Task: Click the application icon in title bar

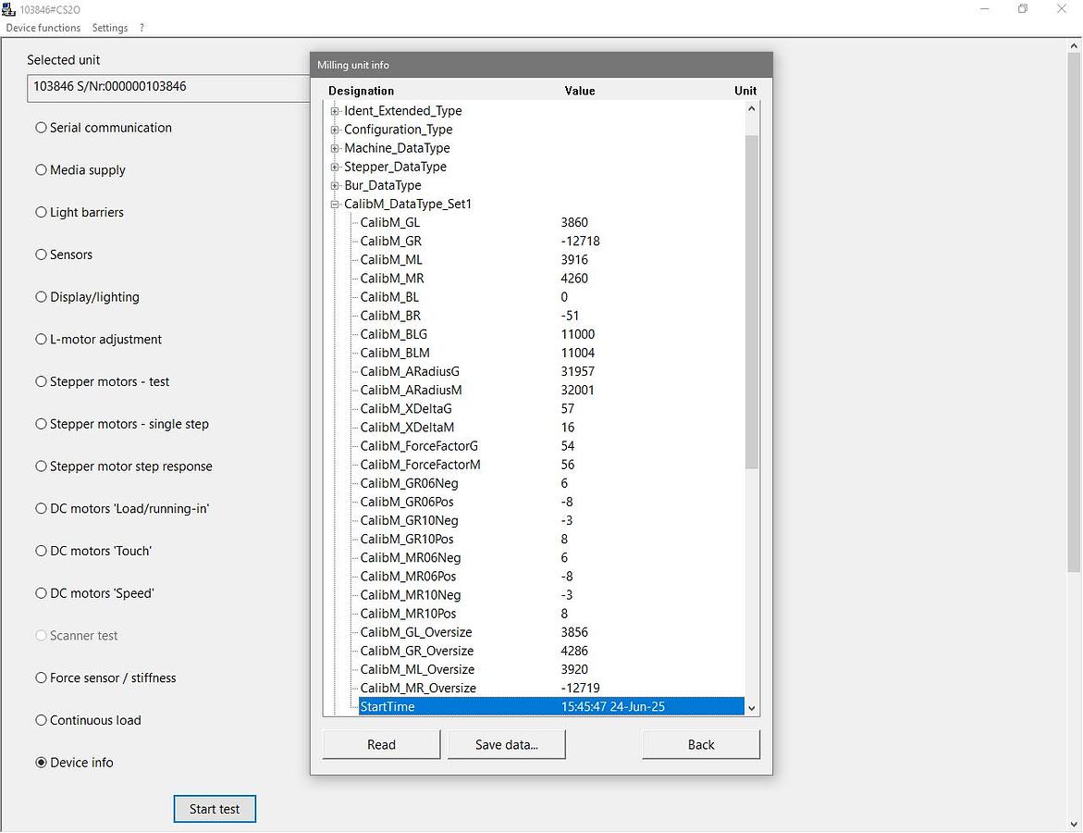Action: (8, 9)
